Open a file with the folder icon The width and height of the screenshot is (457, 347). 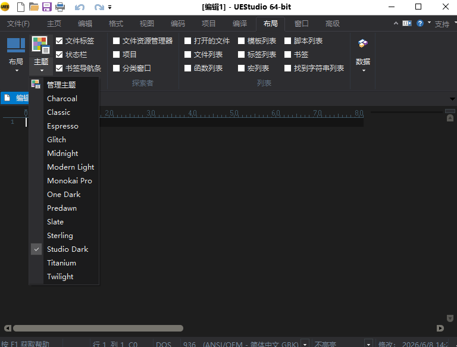(33, 7)
